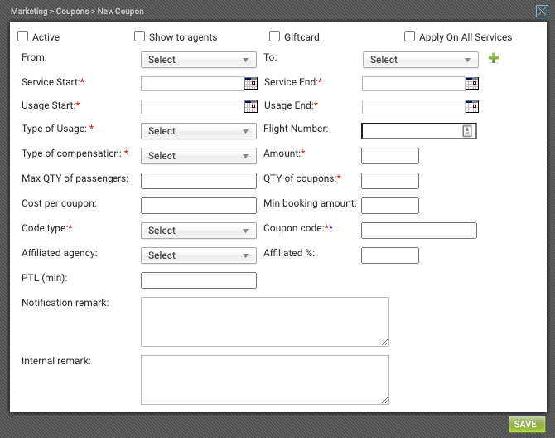Click the Min booking amount field
Screen dimensions: 555x438
point(390,206)
